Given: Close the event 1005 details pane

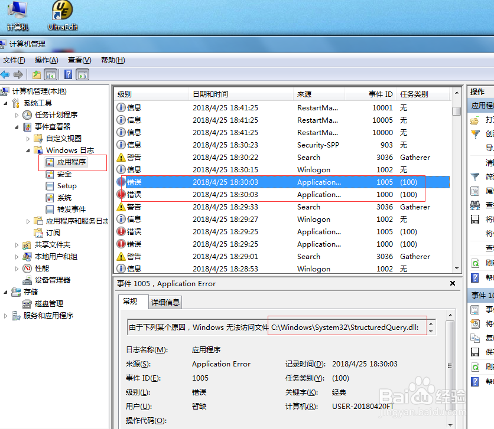Looking at the screenshot, I should pyautogui.click(x=452, y=283).
